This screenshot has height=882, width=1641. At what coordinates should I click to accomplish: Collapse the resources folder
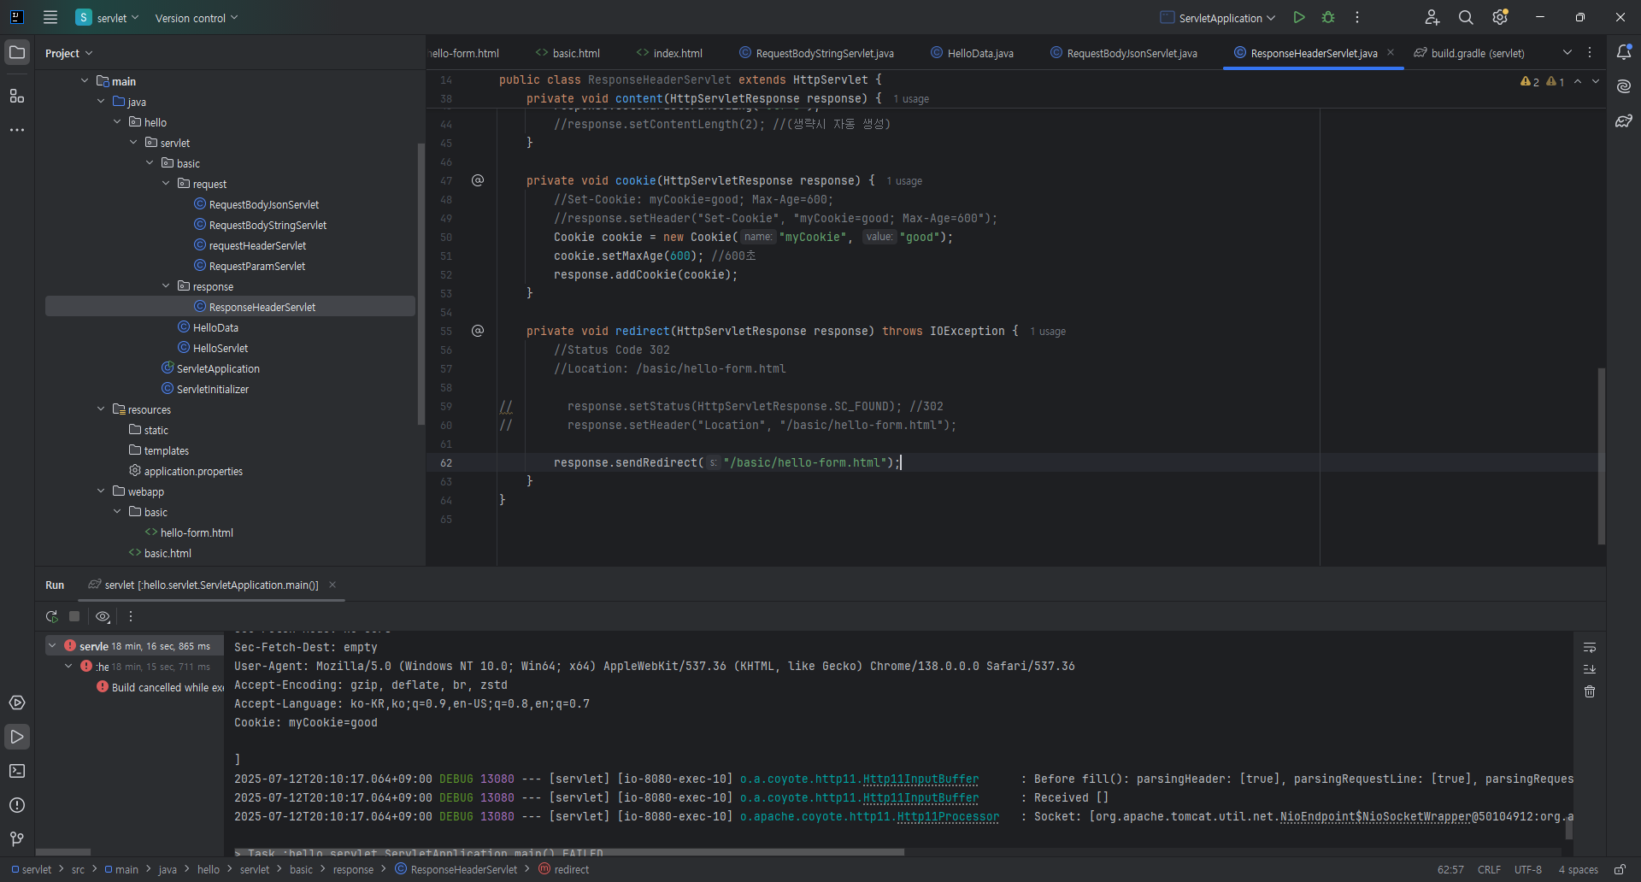(x=101, y=409)
